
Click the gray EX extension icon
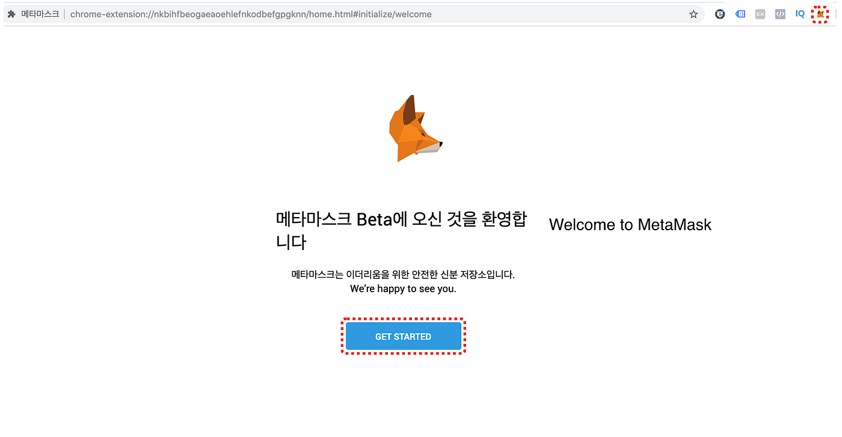coord(760,14)
